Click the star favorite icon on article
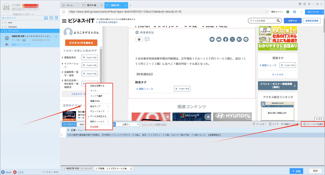325x175 pixels. 139,39
